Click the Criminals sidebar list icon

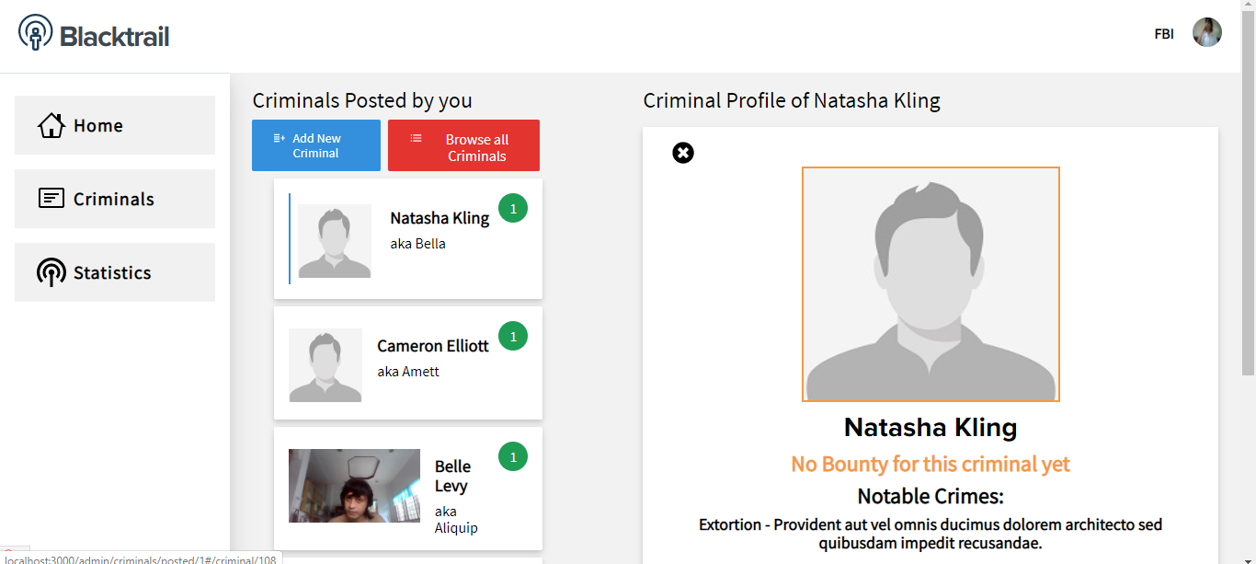pyautogui.click(x=51, y=199)
